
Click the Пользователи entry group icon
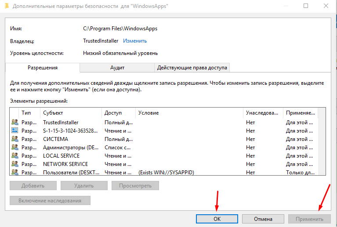15,173
